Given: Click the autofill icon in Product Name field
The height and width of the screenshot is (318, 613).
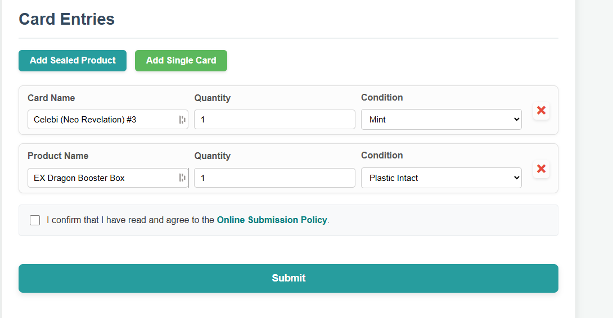Looking at the screenshot, I should (182, 178).
